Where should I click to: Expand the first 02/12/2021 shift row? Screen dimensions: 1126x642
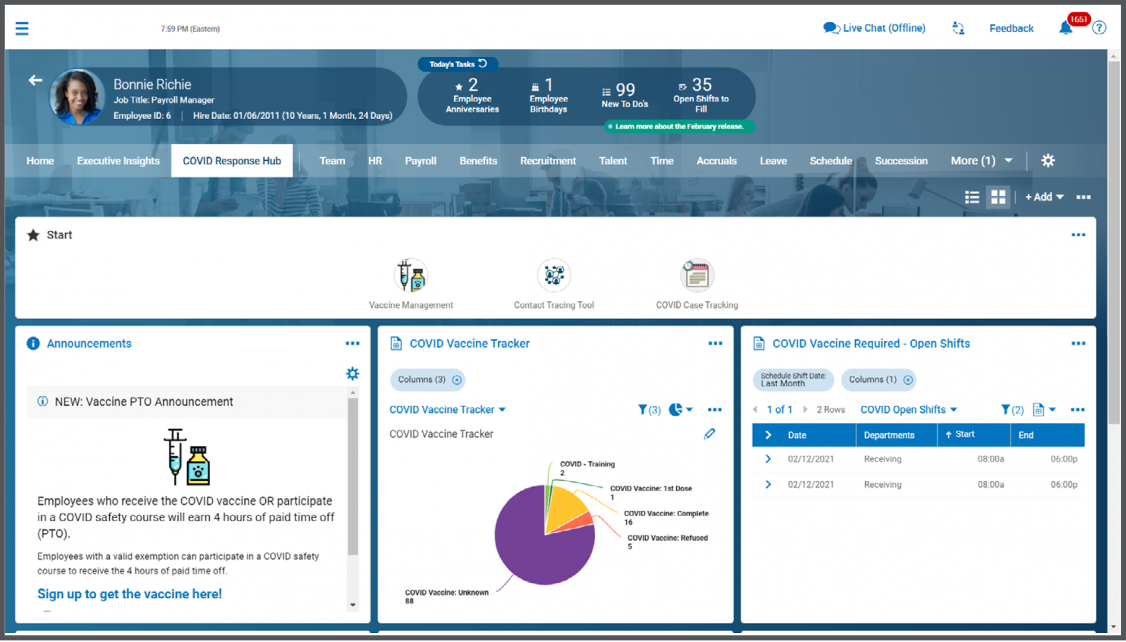(x=768, y=458)
